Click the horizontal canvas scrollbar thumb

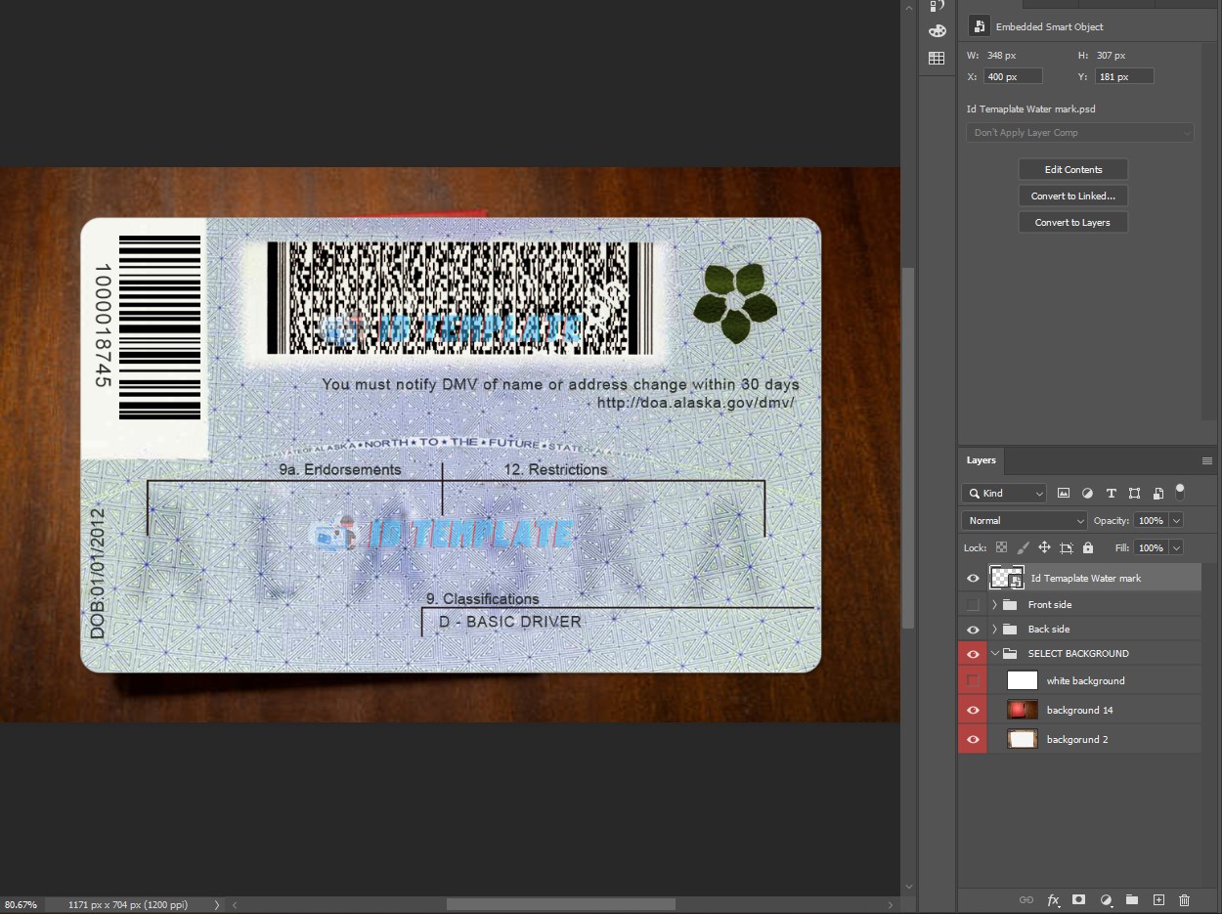tap(561, 904)
